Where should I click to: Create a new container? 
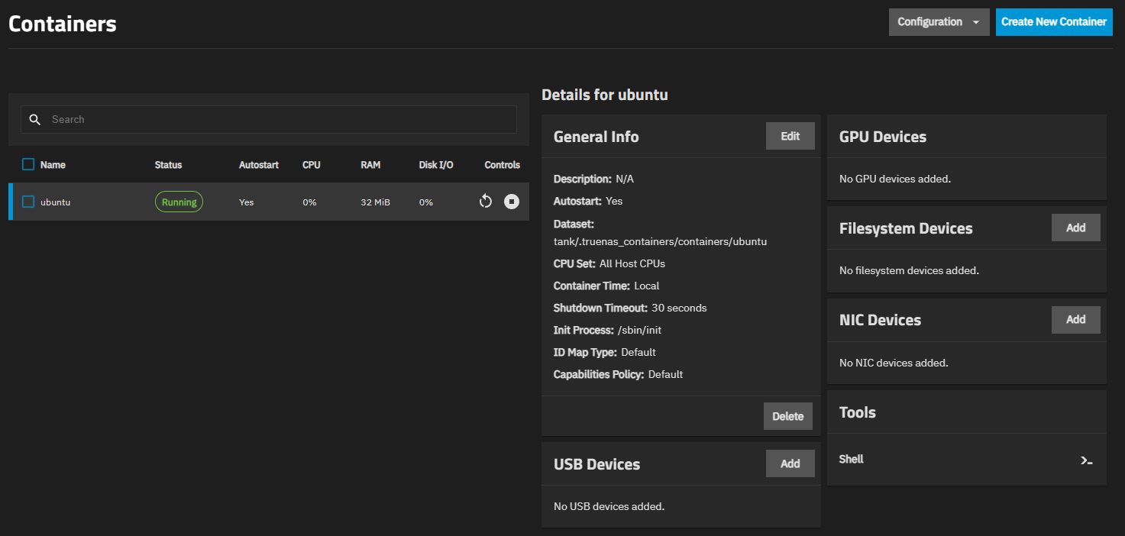[x=1053, y=22]
